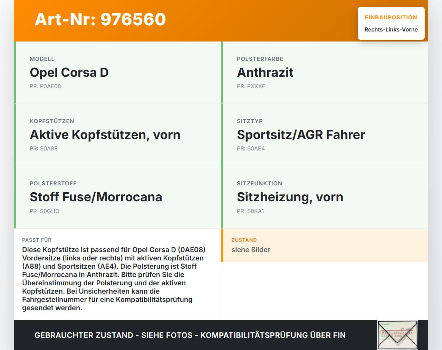Select the Art-Nr 976560 heading
The width and height of the screenshot is (442, 350).
pos(100,20)
